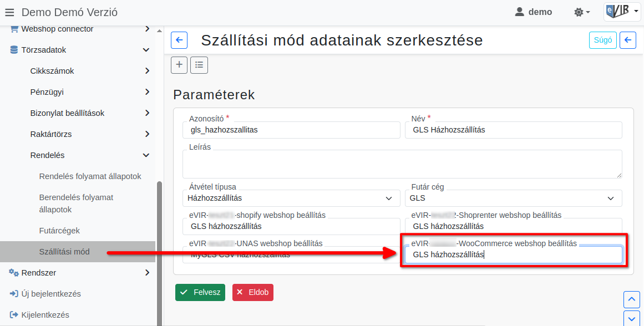The height and width of the screenshot is (326, 644).
Task: Click back arrow left of page title
Action: (179, 40)
